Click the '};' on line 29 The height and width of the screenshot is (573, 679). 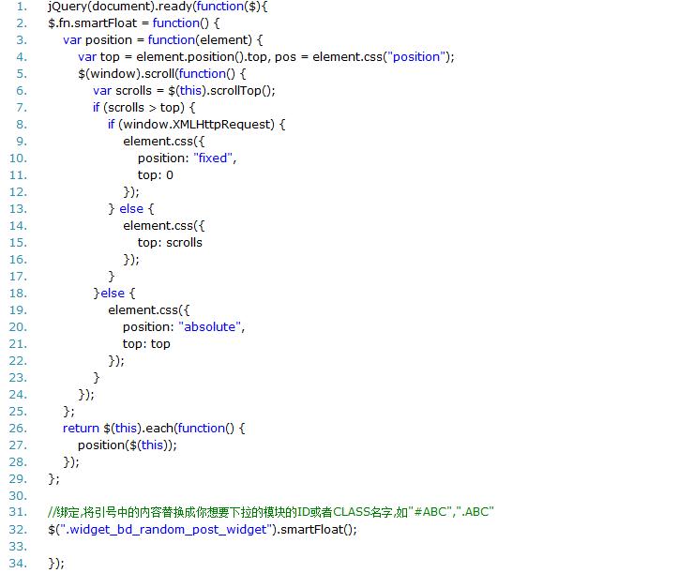54,479
